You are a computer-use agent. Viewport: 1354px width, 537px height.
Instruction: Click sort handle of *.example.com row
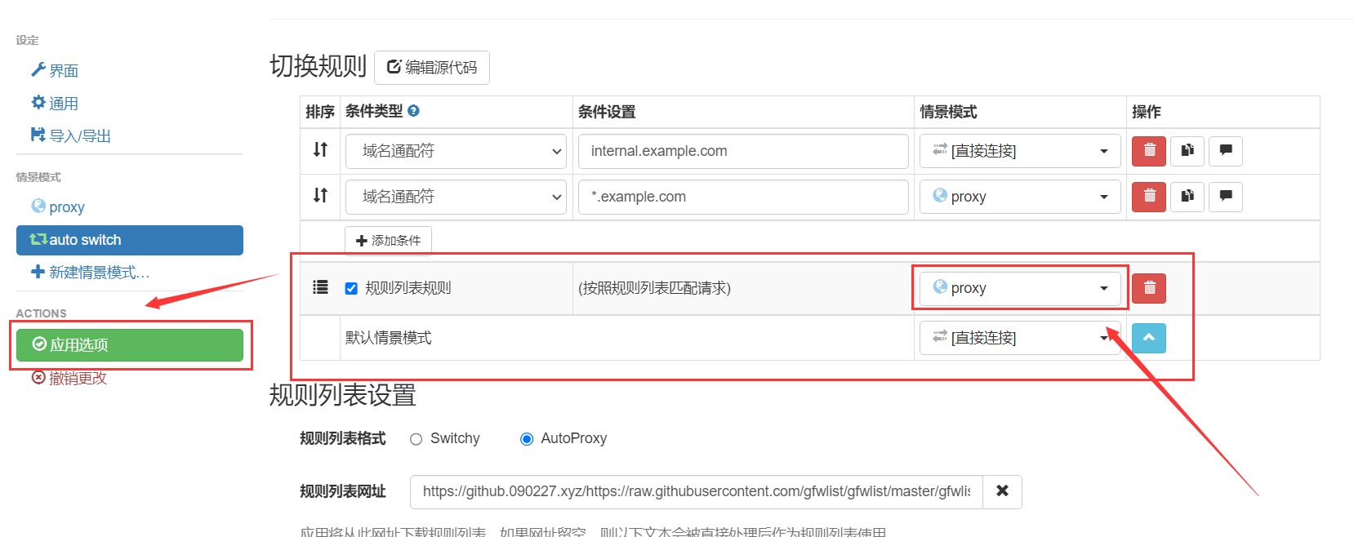320,196
